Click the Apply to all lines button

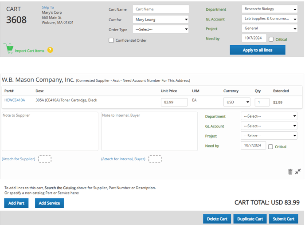258,50
